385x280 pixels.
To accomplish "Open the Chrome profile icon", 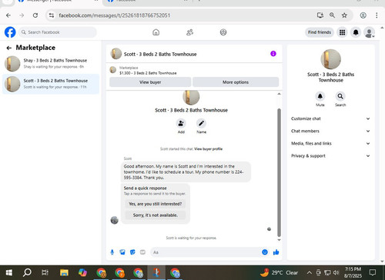I will (x=363, y=15).
